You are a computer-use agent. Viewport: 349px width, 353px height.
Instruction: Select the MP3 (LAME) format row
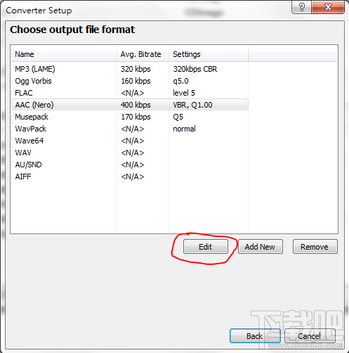pyautogui.click(x=130, y=69)
